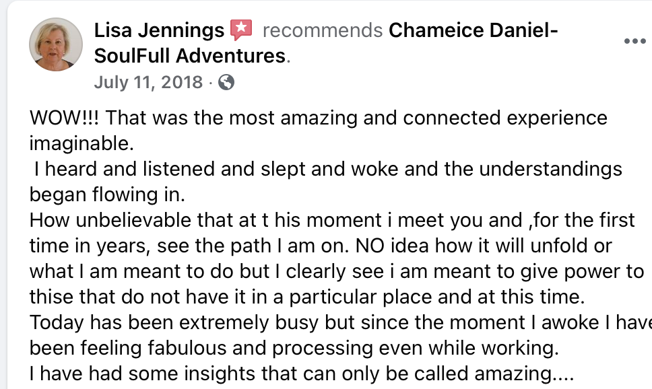The height and width of the screenshot is (389, 652).
Task: Click the 'I heard and listened' line
Action: tap(328, 169)
